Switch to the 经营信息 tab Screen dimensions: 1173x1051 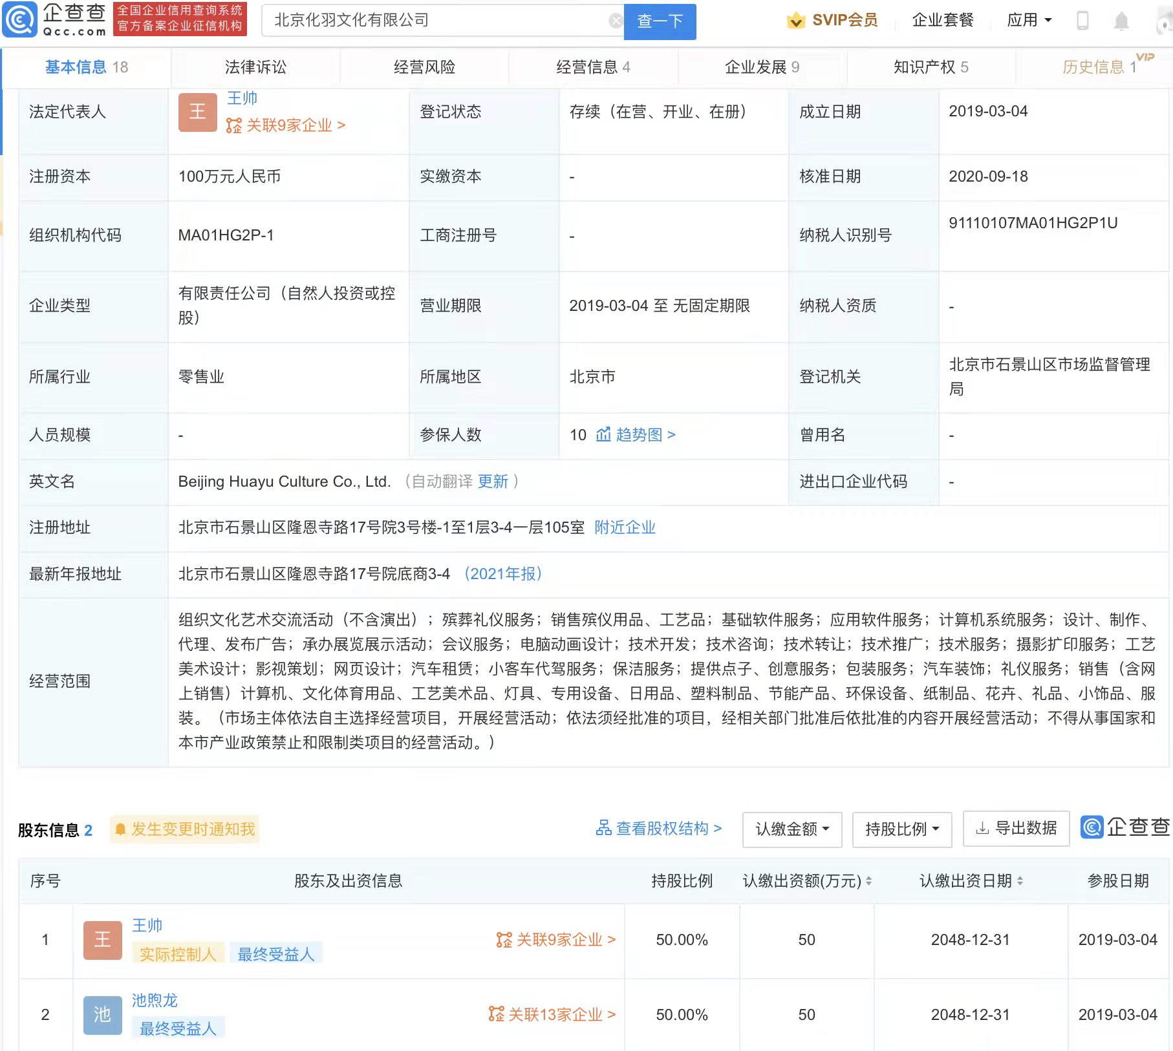click(x=593, y=67)
